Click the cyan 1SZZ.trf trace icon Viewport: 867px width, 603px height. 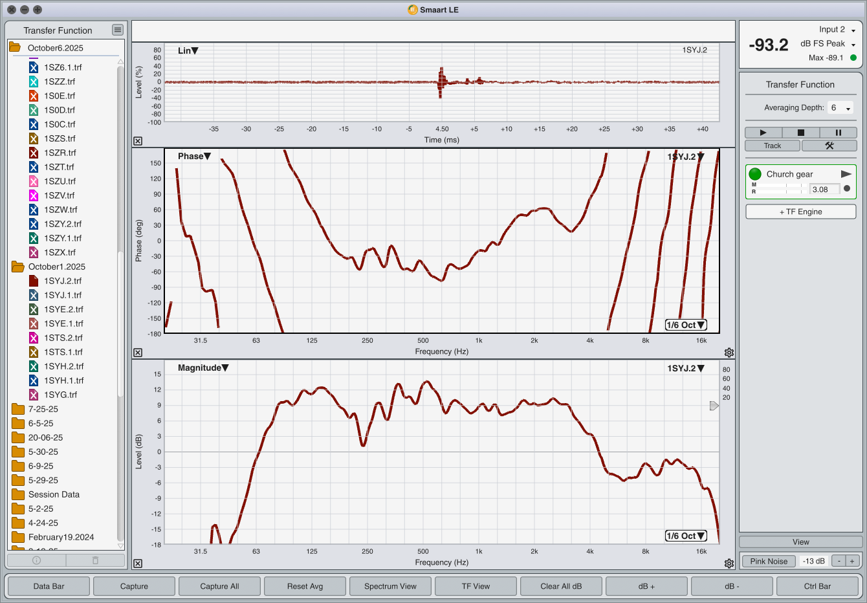34,82
